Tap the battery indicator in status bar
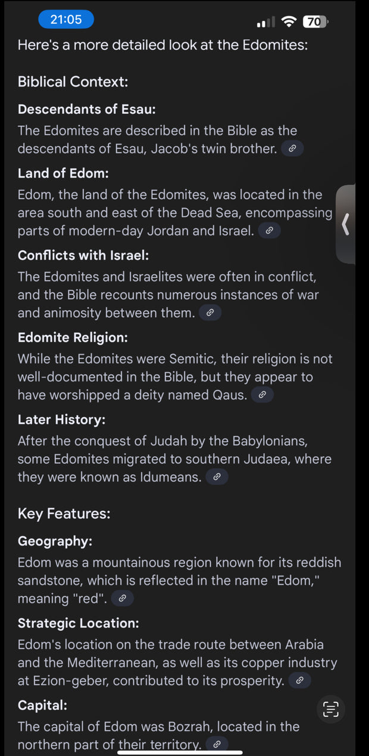The width and height of the screenshot is (369, 756). (315, 22)
